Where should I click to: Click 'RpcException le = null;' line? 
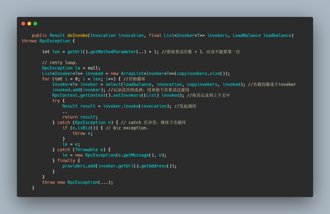[71, 68]
